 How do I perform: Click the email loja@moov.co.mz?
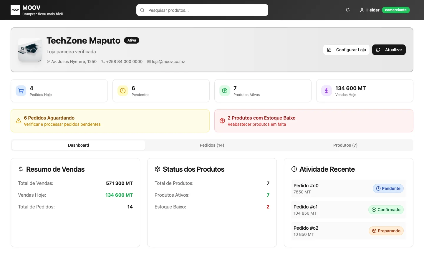pos(168,62)
